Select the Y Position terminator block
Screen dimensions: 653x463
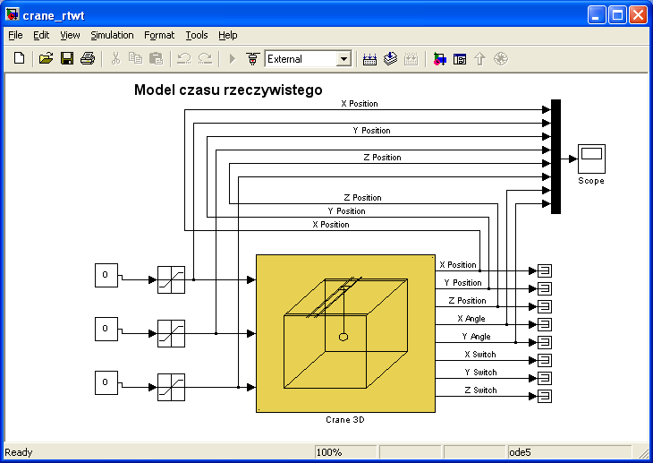(x=545, y=288)
